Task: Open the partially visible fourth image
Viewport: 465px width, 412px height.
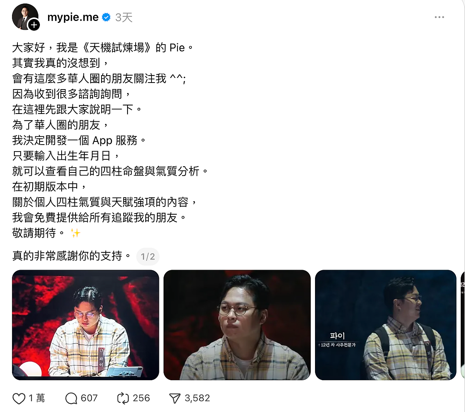Action: coord(463,325)
